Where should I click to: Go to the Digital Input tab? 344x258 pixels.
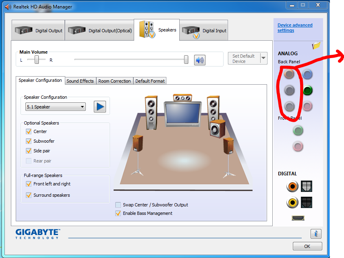point(204,30)
